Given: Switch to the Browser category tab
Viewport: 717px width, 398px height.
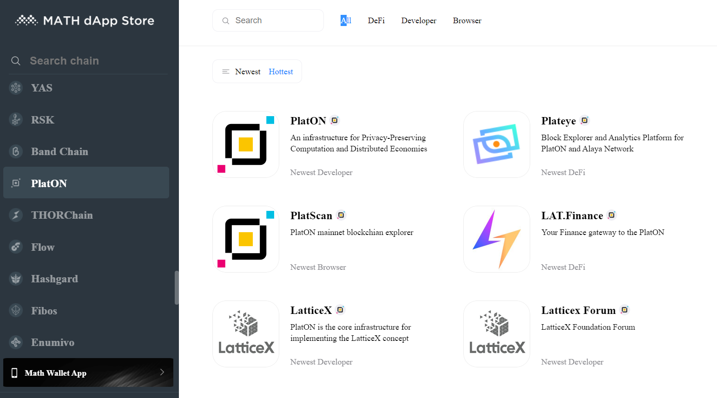Looking at the screenshot, I should click(x=467, y=20).
